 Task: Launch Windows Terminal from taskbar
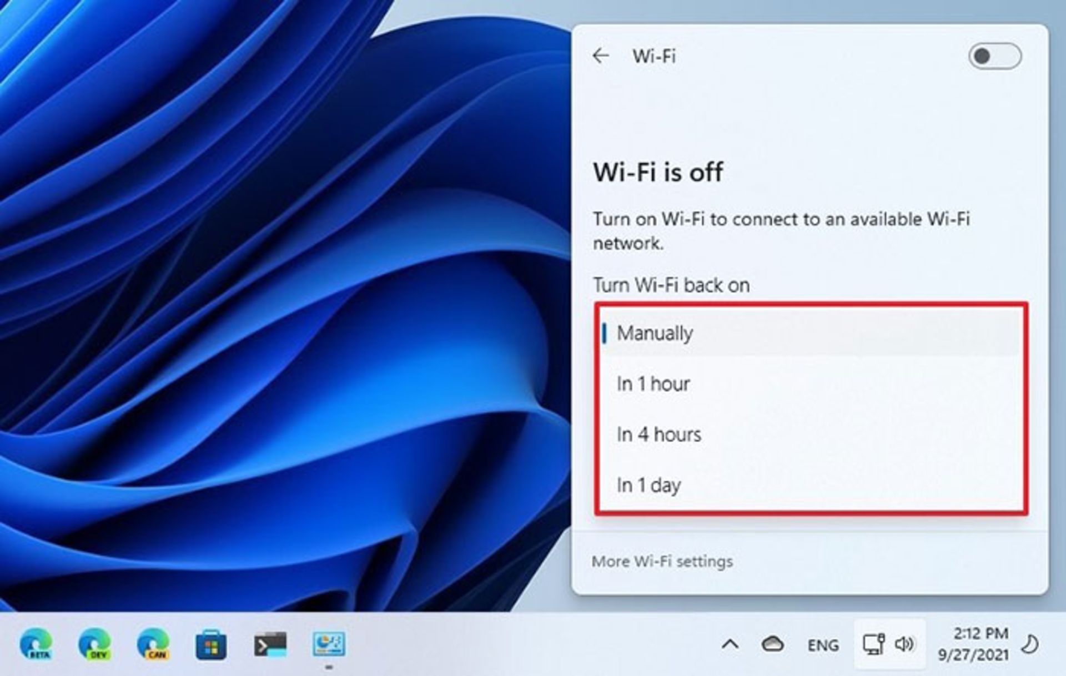click(x=270, y=644)
